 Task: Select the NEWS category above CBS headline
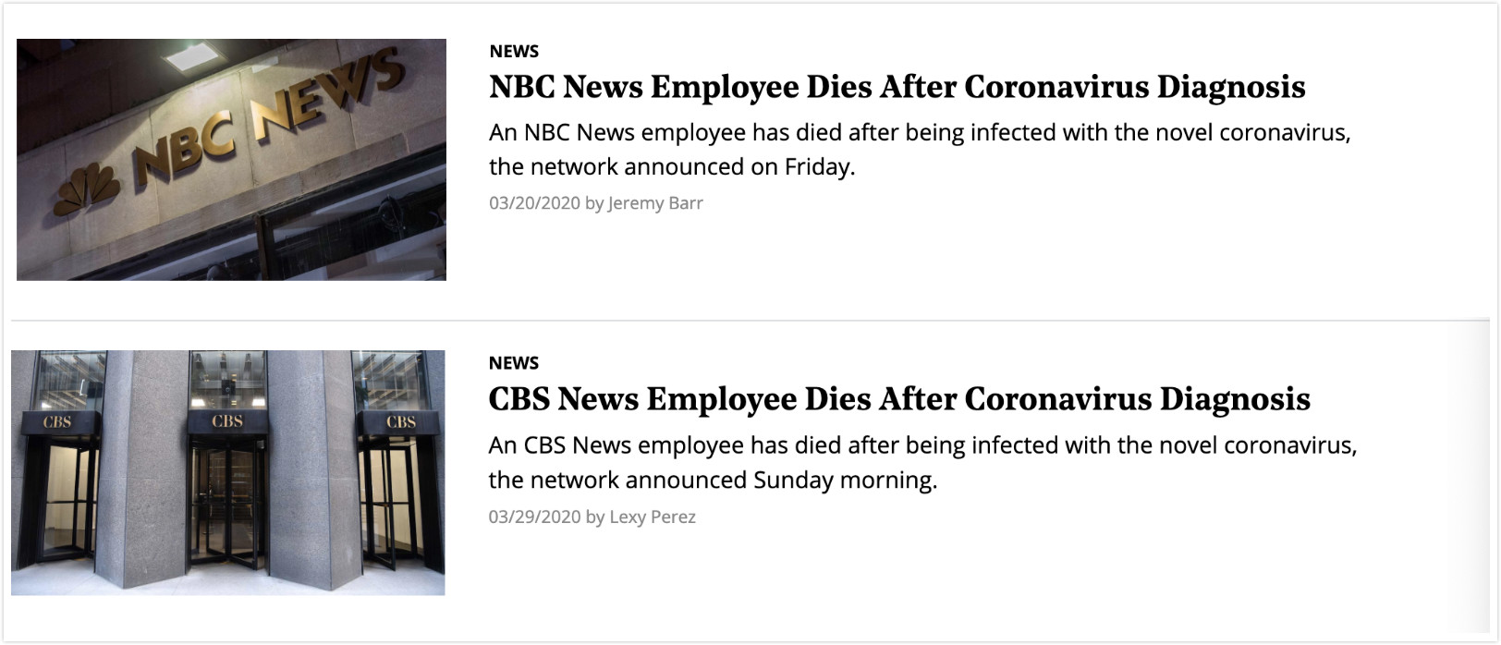click(x=513, y=362)
